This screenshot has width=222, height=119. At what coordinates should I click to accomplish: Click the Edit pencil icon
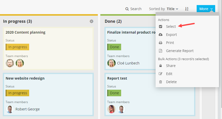160,74
